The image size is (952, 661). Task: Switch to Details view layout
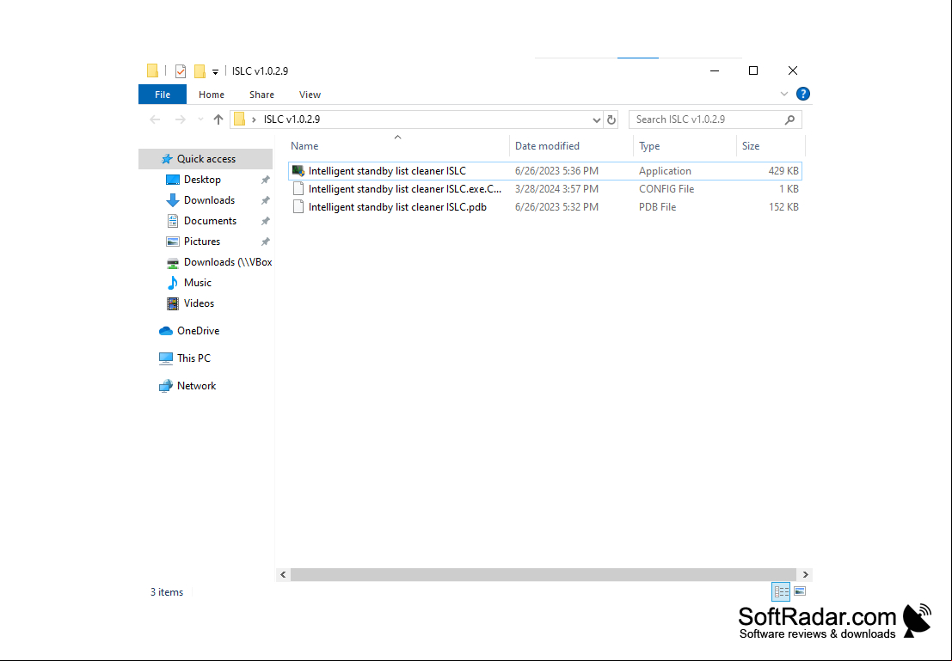[781, 591]
